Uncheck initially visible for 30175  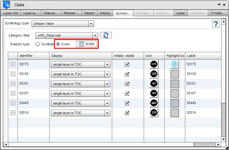[127, 64]
